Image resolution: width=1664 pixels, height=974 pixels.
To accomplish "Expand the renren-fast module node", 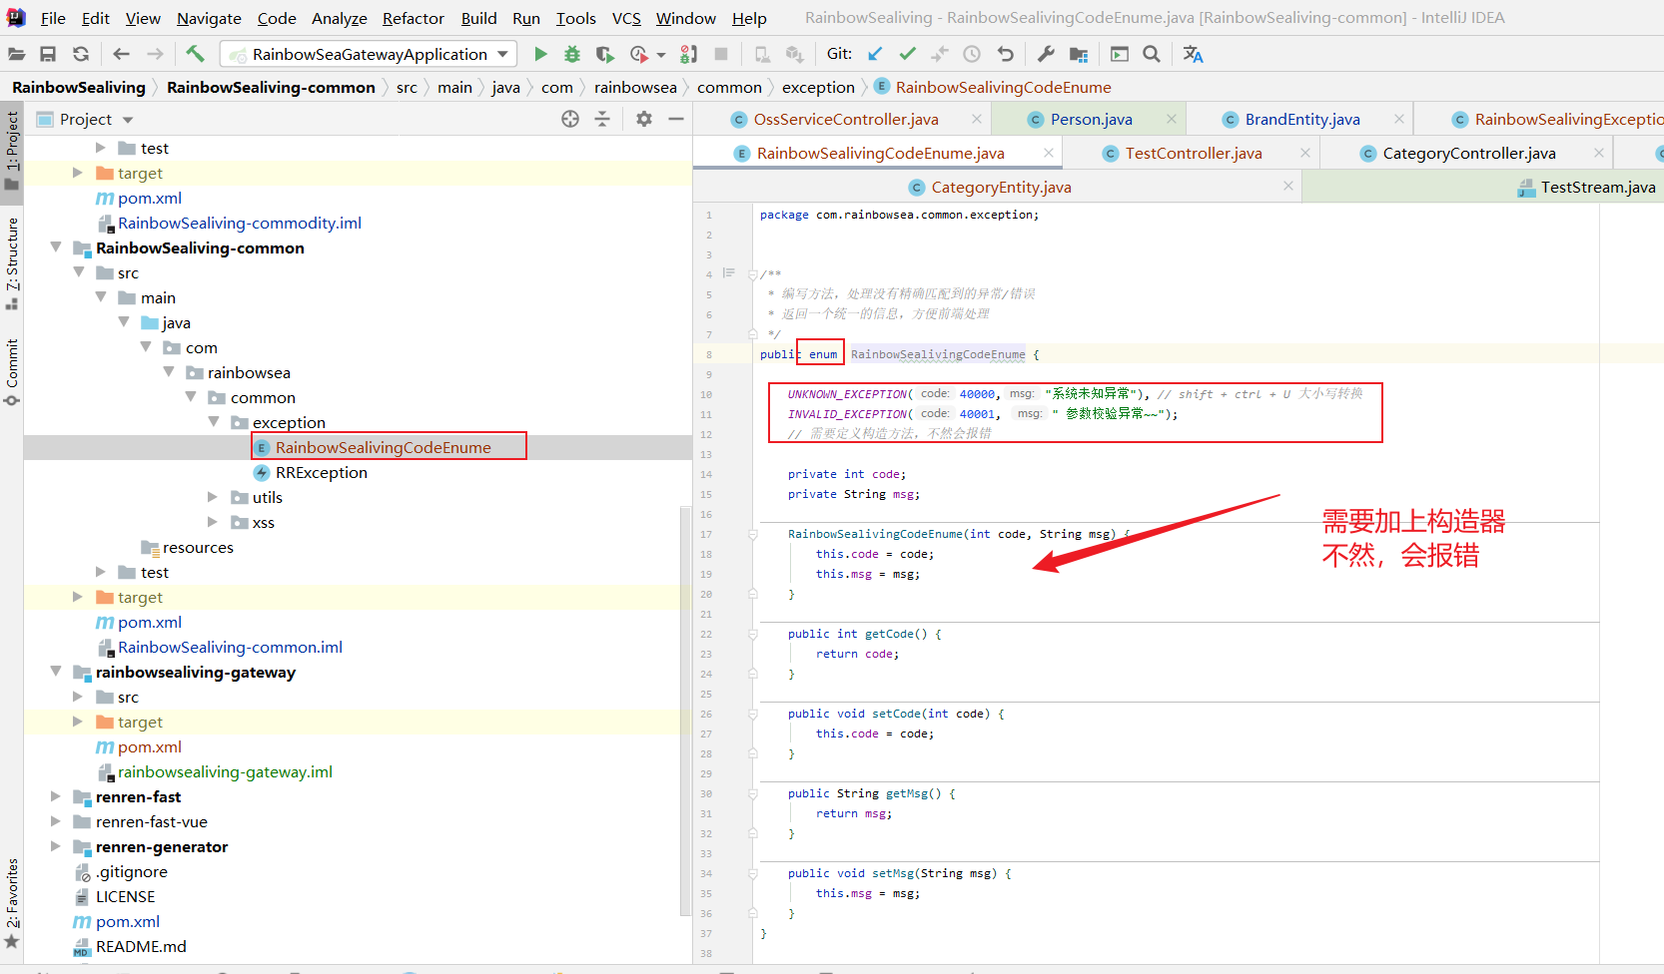I will point(55,796).
